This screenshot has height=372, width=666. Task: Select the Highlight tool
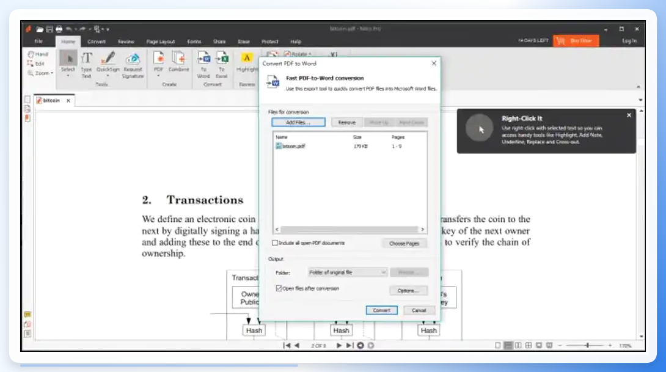point(247,62)
